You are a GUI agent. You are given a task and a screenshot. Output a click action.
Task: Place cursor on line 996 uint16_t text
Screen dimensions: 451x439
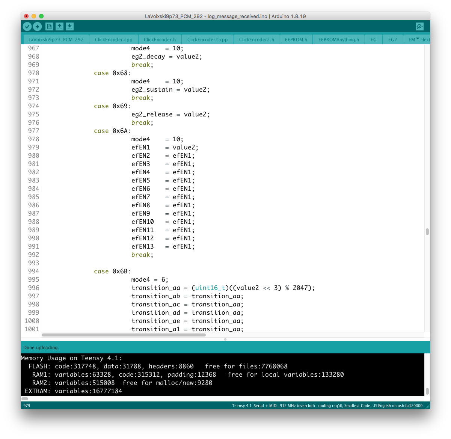point(210,288)
